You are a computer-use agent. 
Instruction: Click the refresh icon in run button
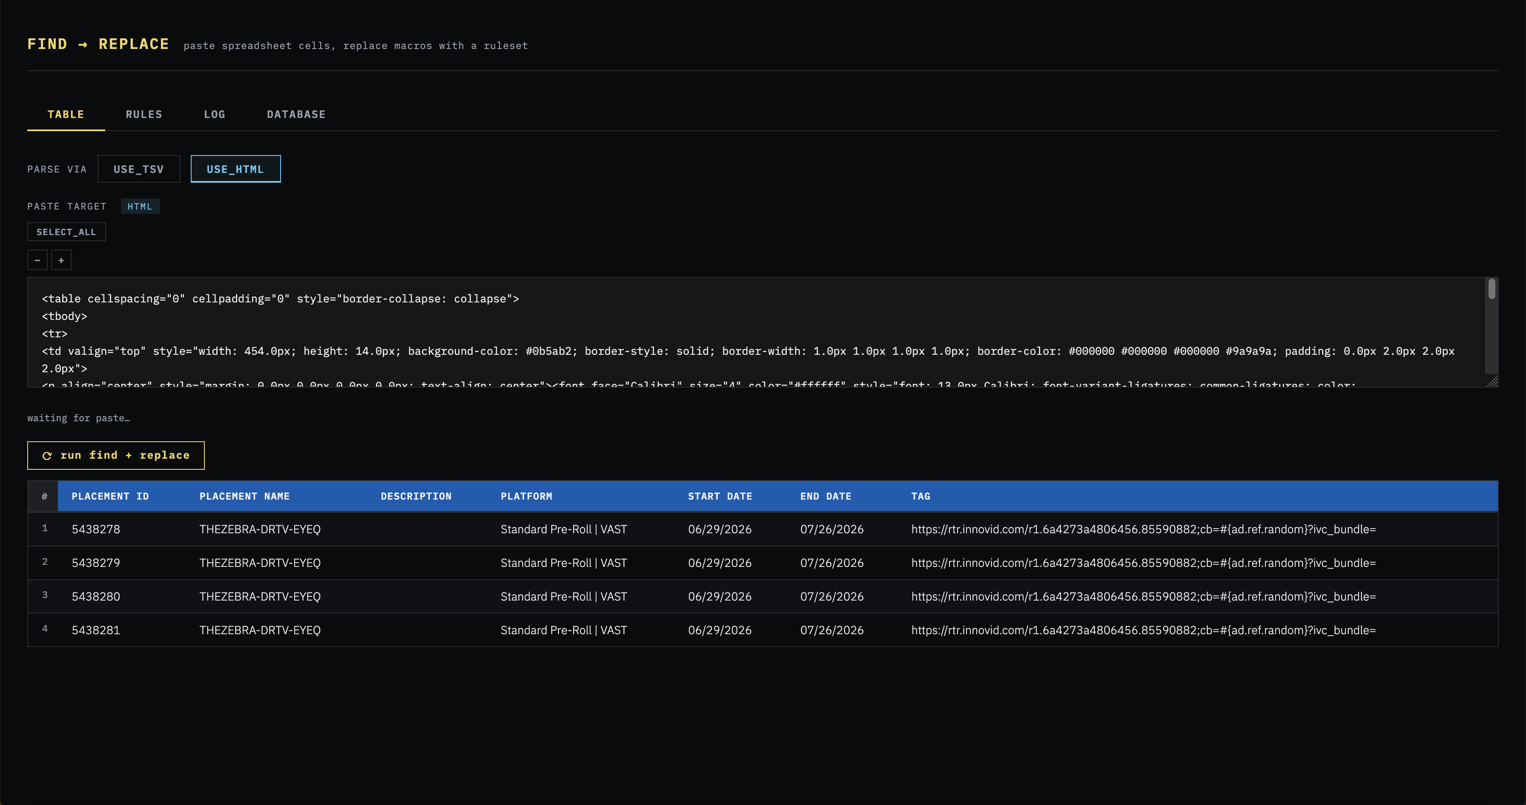point(47,456)
